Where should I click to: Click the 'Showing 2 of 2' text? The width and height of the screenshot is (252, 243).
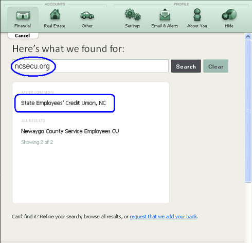coord(37,142)
